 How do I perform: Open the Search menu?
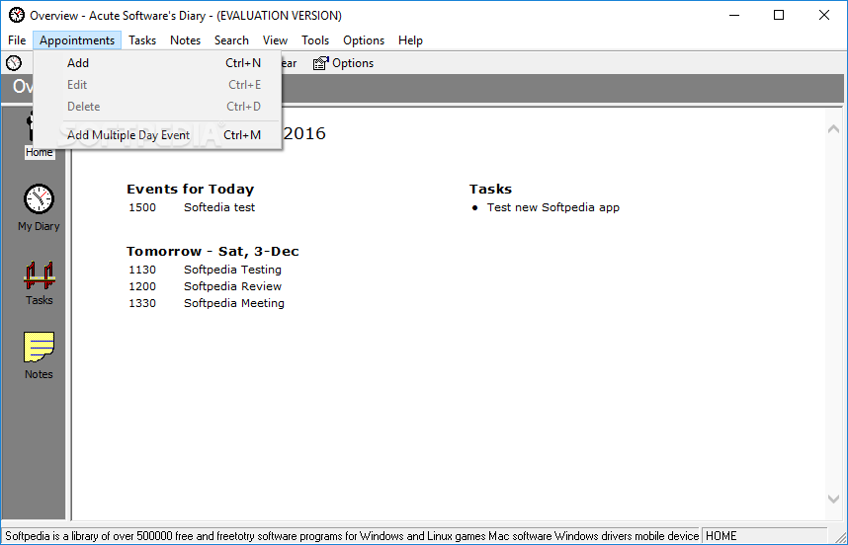231,40
